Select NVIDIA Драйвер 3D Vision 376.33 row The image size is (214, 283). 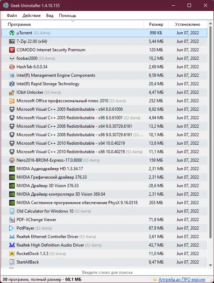coord(104,185)
